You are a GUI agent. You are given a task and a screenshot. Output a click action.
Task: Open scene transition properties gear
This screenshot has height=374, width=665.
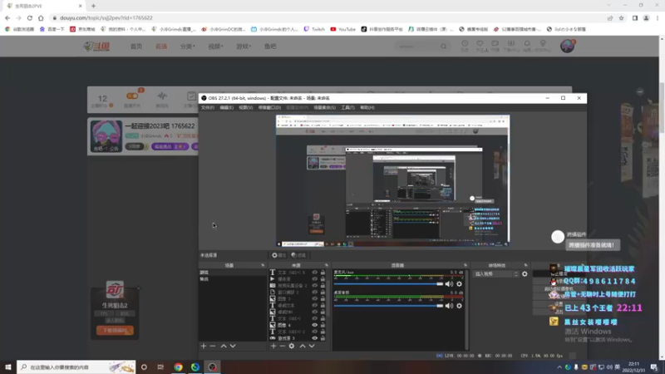tap(525, 274)
